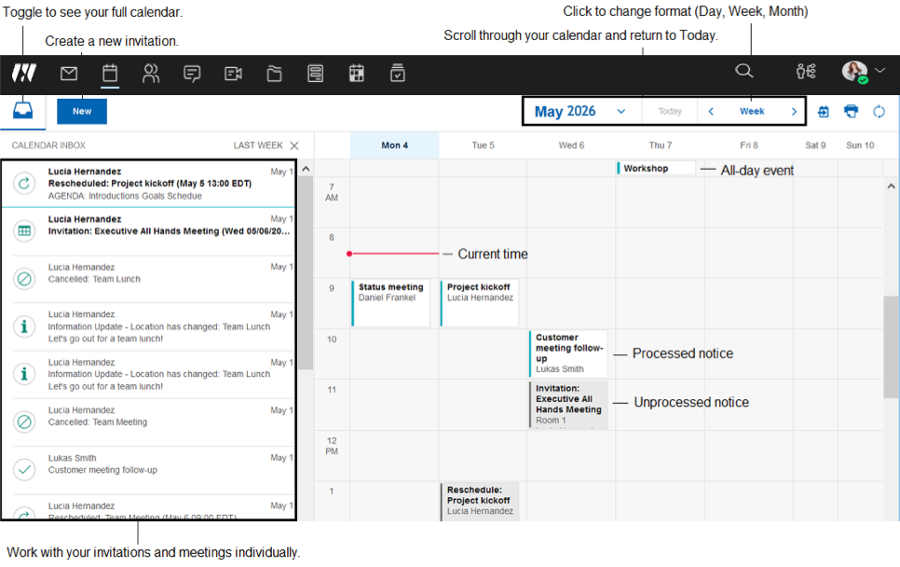The image size is (900, 567).
Task: Open Customer meeting follow-up calendar event
Action: tap(567, 353)
